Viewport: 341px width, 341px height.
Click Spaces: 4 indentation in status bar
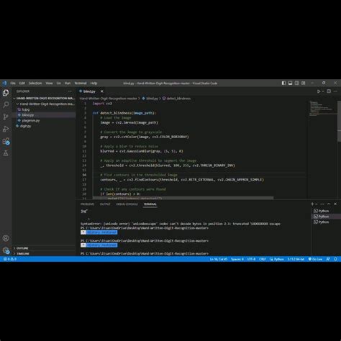237,259
